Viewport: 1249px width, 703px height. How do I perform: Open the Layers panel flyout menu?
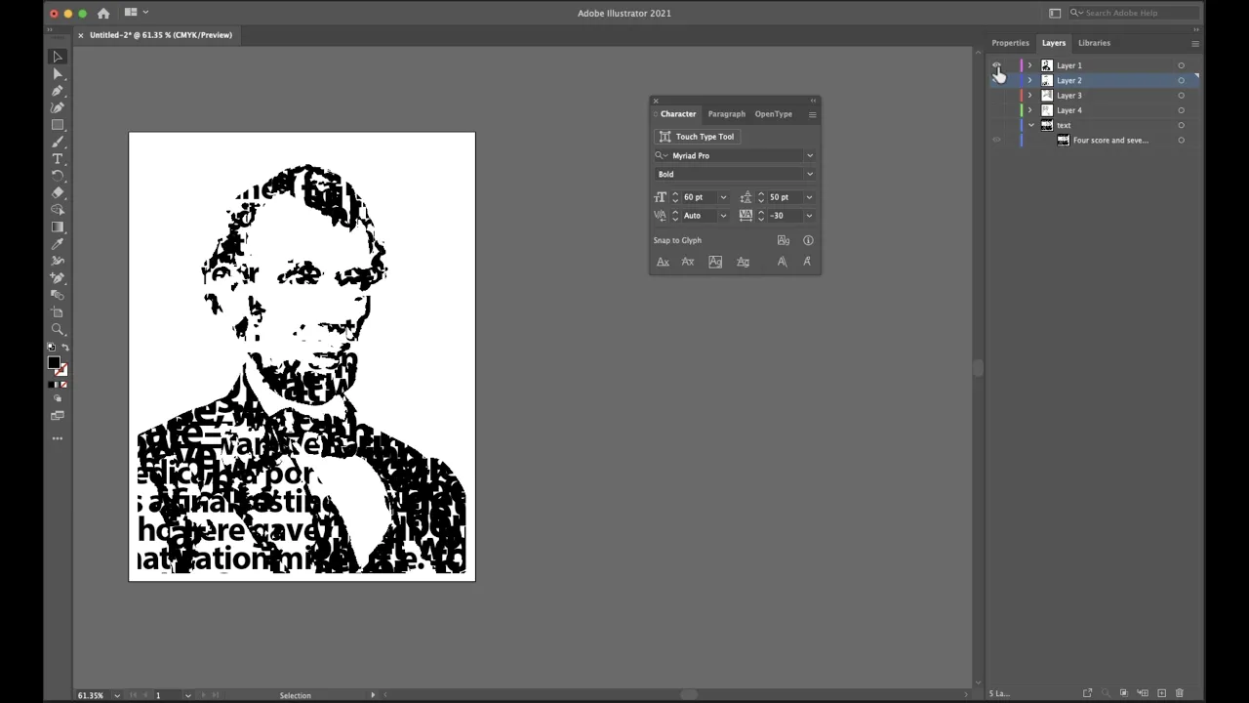click(1194, 43)
